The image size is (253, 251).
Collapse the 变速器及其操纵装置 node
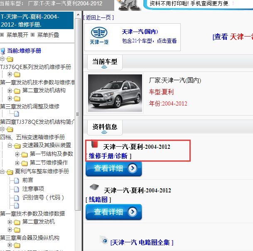(x=10, y=145)
